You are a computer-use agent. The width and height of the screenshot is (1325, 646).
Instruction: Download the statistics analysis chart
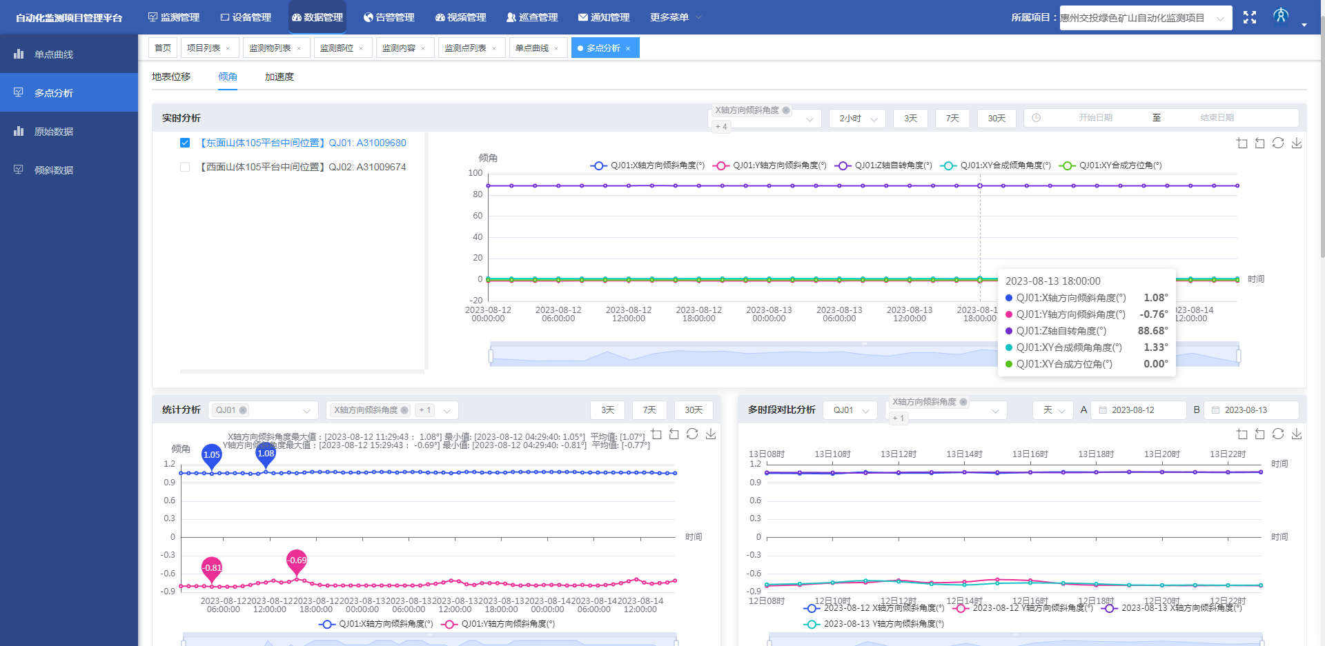(711, 434)
